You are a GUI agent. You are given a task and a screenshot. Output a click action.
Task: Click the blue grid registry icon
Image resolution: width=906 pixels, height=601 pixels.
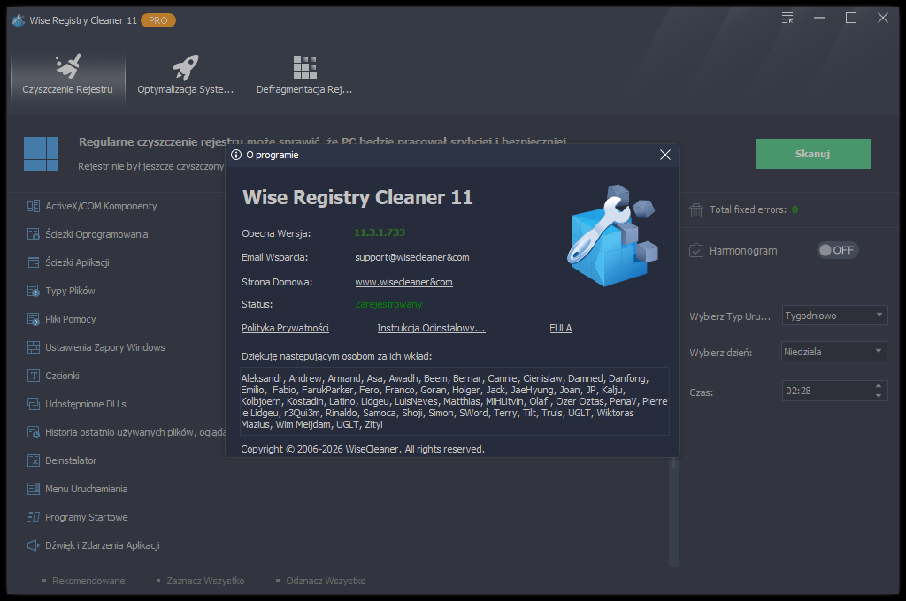pos(41,154)
